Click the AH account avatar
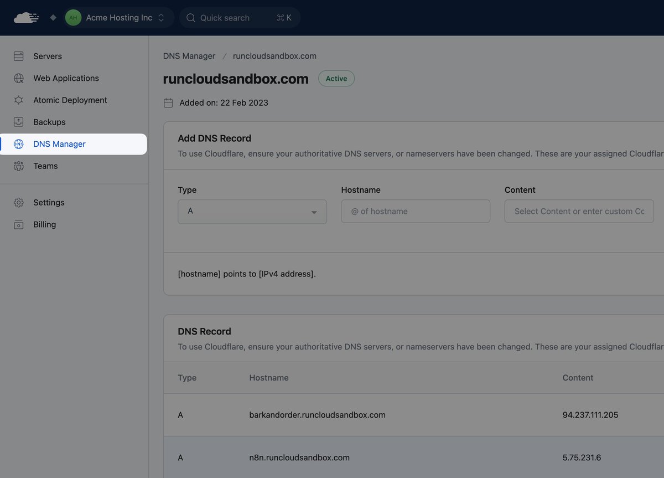The image size is (664, 478). (73, 18)
